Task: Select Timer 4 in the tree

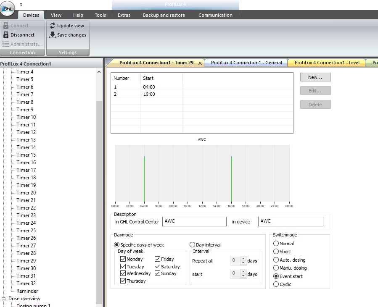Action: click(25, 72)
